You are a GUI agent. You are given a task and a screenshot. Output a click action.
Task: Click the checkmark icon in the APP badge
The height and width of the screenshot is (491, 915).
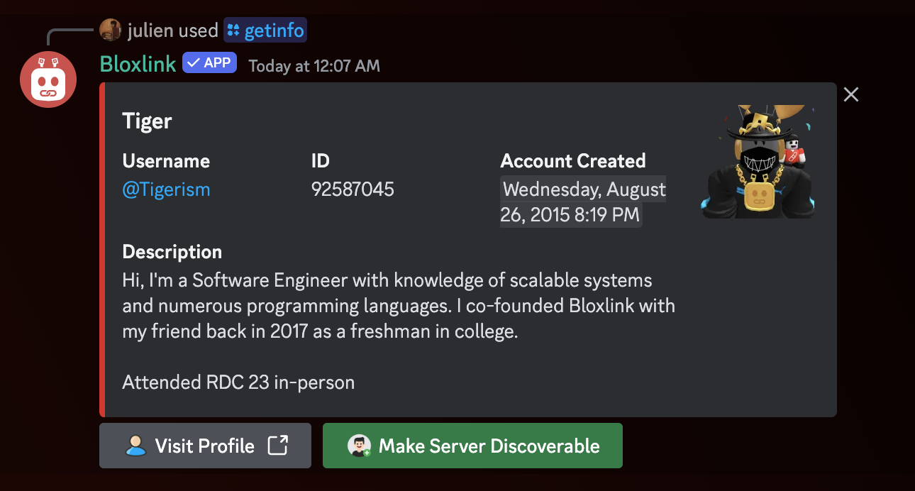click(x=192, y=62)
